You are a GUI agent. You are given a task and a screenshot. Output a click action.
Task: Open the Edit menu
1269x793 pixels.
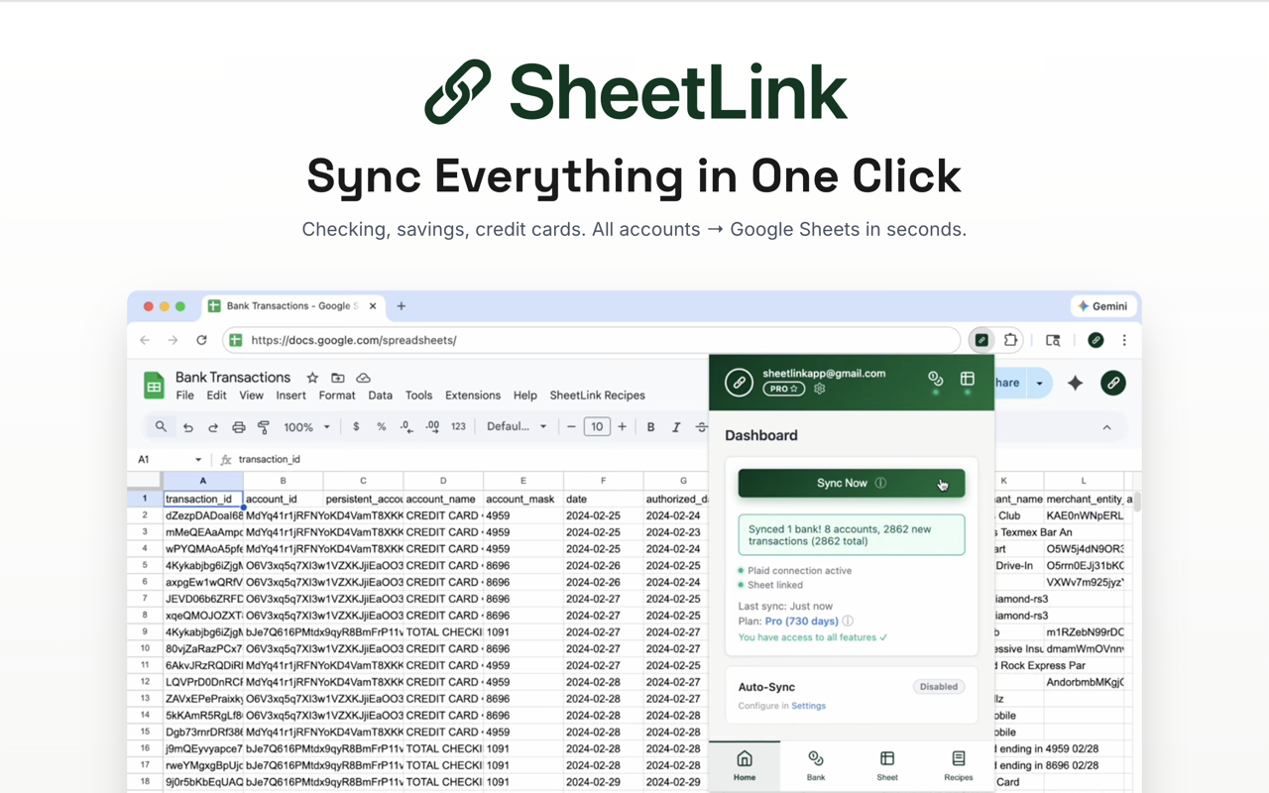point(216,396)
